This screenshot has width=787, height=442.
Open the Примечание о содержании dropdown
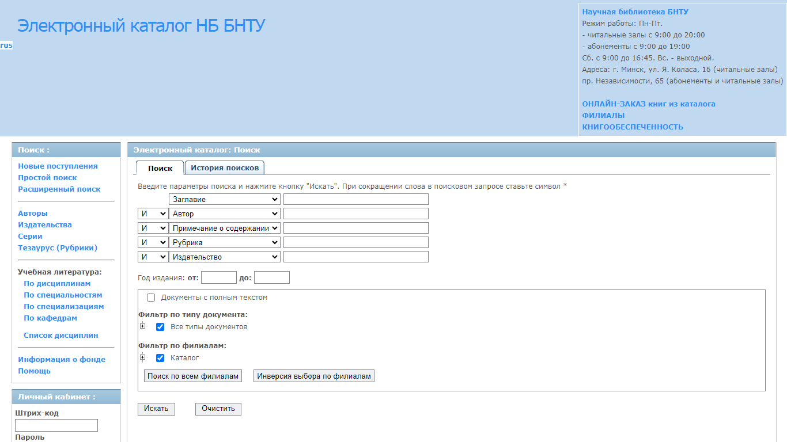(x=225, y=228)
